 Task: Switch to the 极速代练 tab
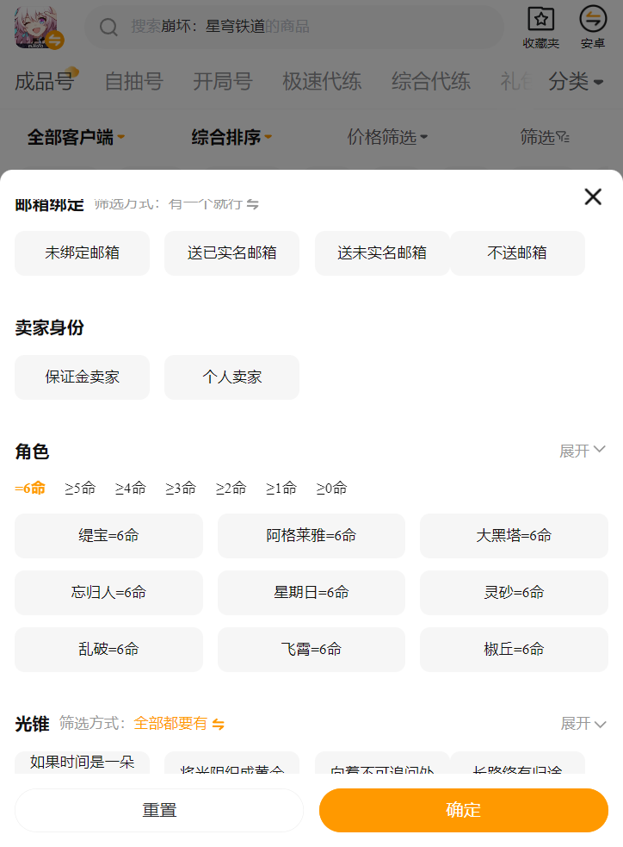click(x=322, y=82)
